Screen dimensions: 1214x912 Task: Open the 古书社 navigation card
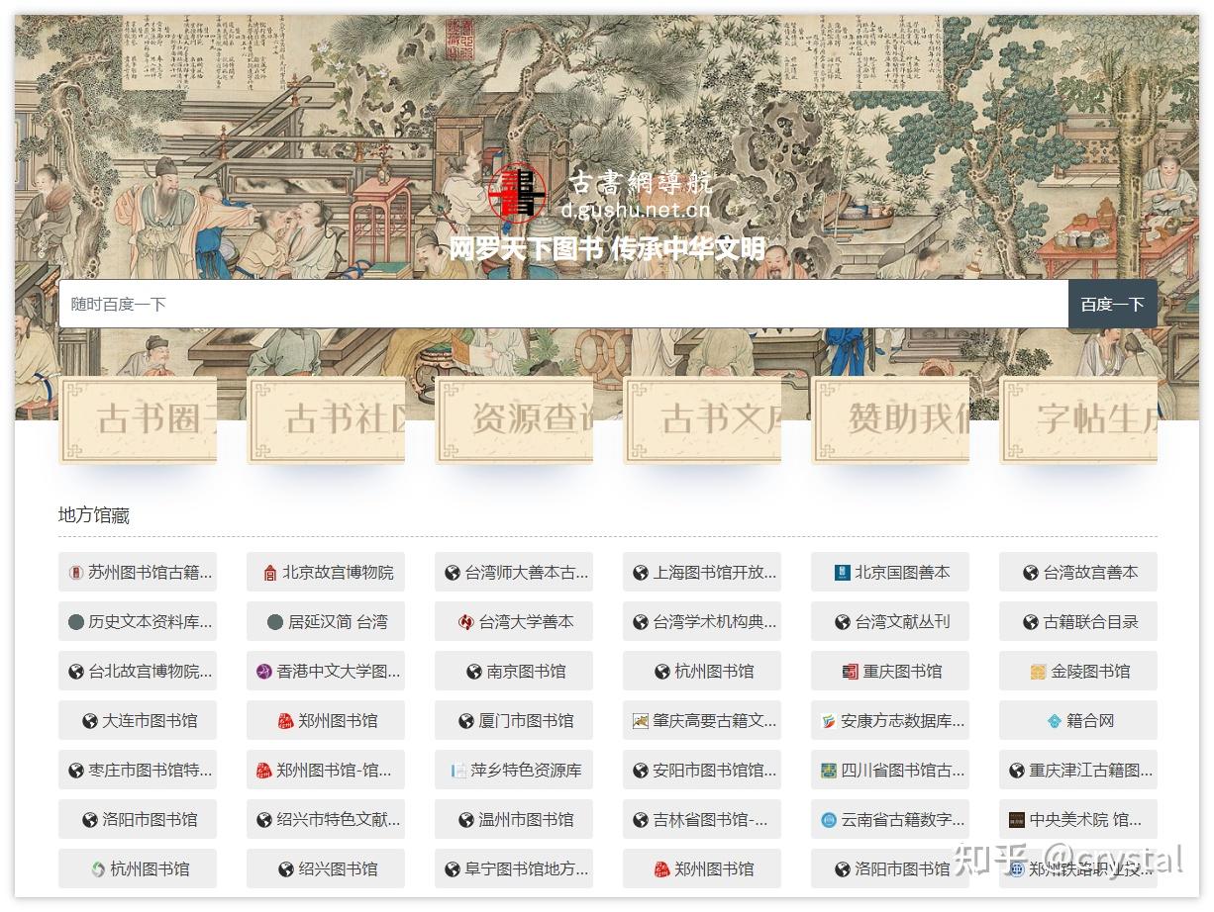(326, 420)
